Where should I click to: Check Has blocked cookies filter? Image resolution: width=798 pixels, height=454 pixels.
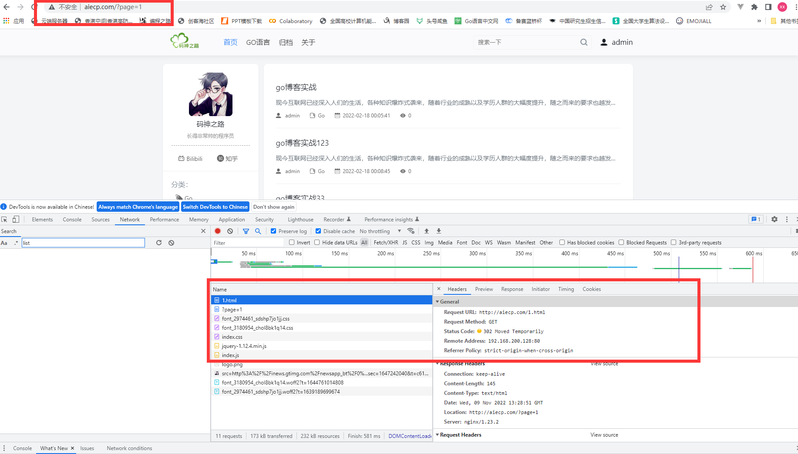point(562,242)
